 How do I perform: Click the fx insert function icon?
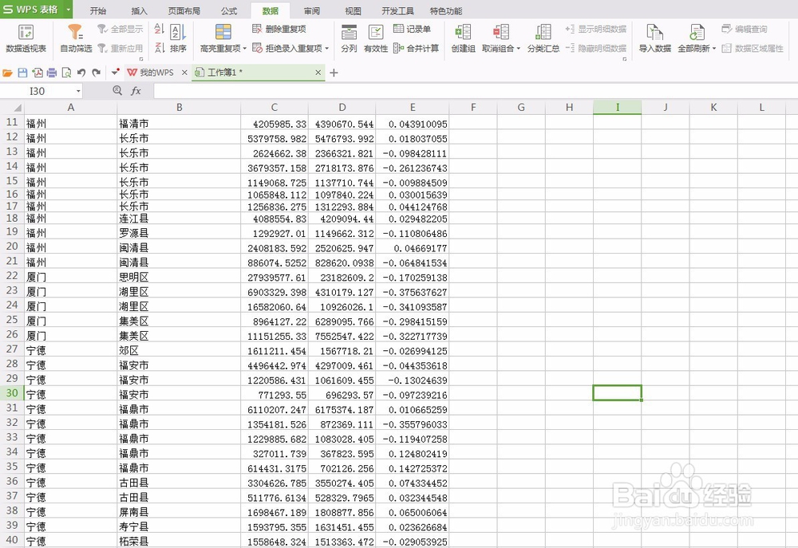[136, 91]
